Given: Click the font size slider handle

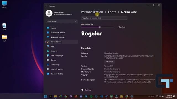Looking at the screenshot, I should (x=100, y=27).
